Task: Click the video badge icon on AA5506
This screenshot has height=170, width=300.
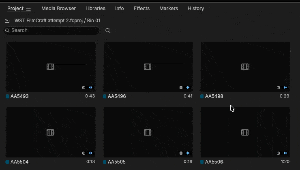Action: [278, 153]
